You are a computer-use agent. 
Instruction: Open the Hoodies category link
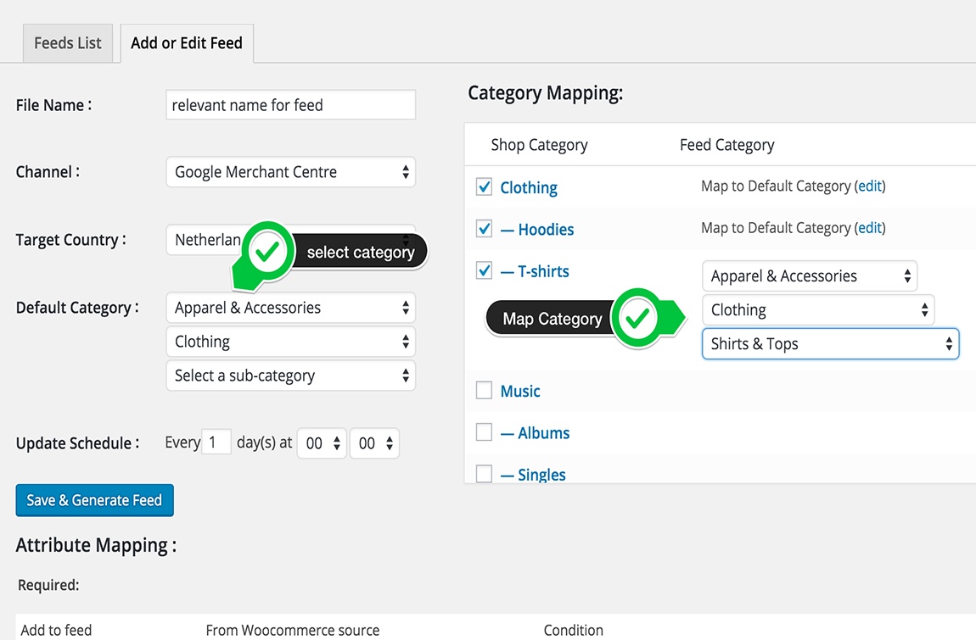[537, 230]
